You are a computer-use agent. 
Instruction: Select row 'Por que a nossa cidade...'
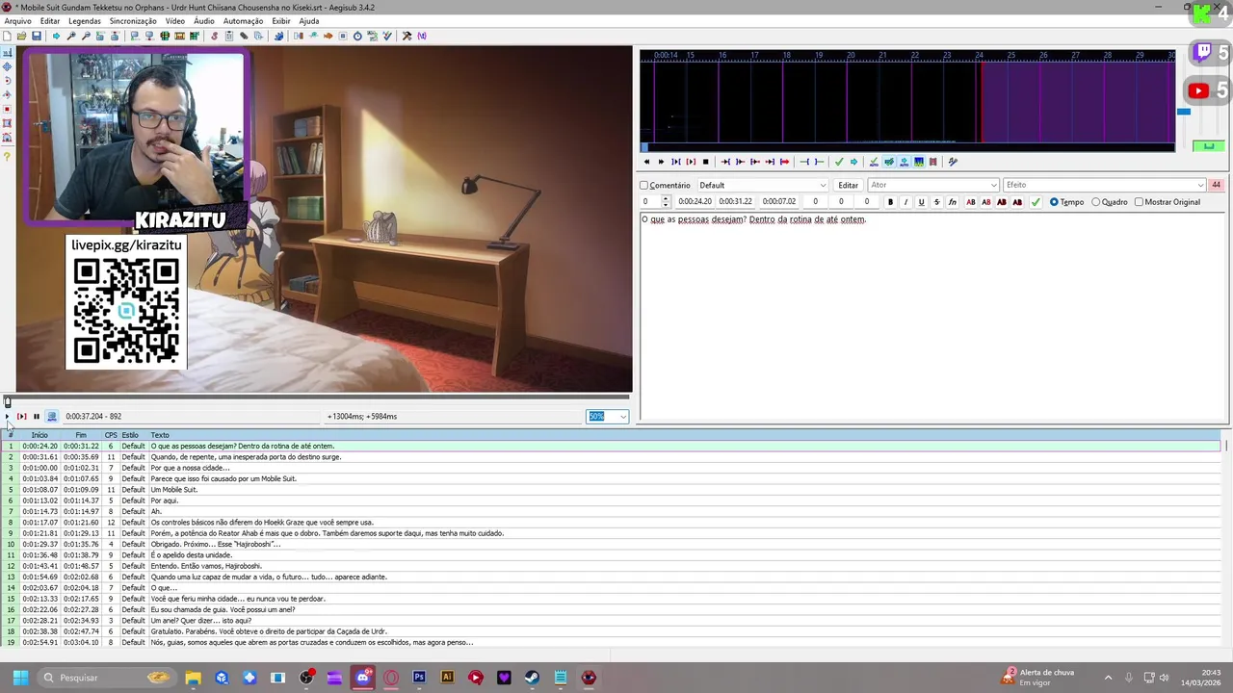click(613, 468)
